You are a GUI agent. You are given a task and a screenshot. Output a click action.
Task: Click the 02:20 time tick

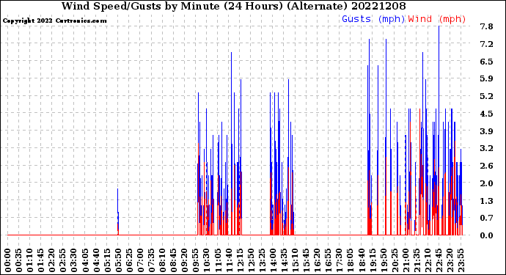coord(52,260)
